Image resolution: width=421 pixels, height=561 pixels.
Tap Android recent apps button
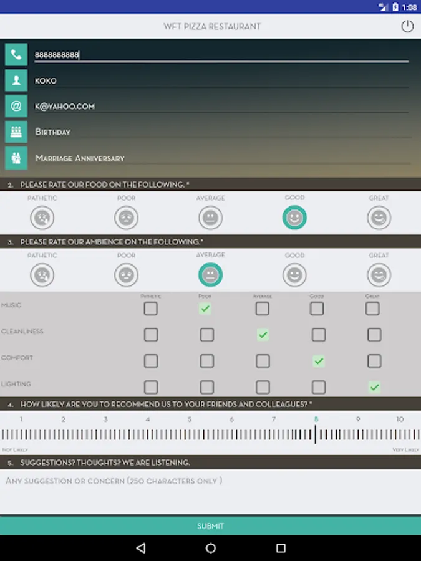point(281,548)
